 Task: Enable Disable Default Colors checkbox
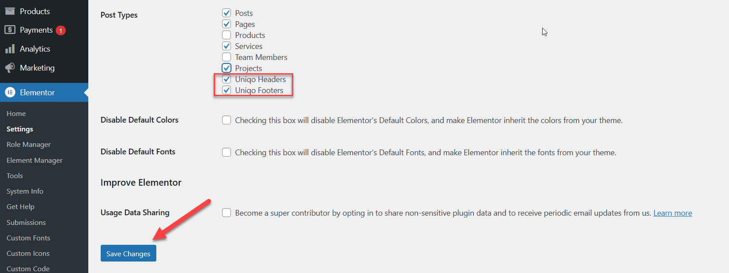tap(227, 120)
